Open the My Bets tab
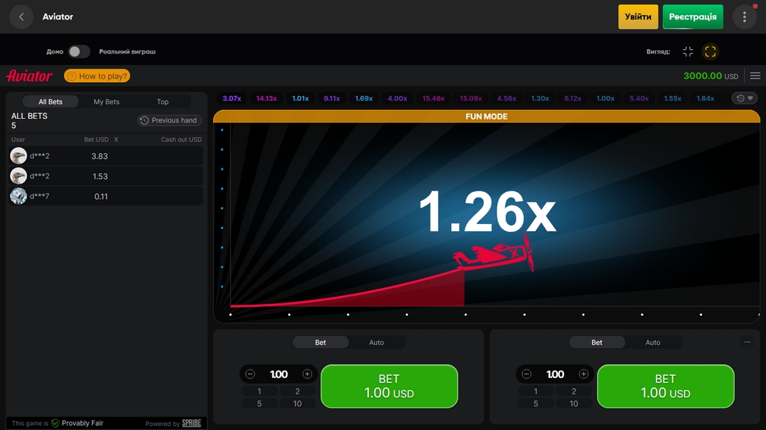The image size is (766, 430). click(107, 102)
